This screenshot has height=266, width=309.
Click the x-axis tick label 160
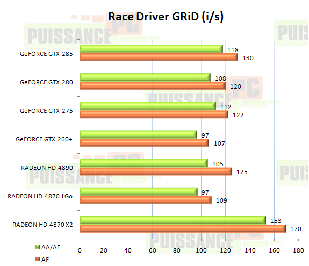(274, 250)
